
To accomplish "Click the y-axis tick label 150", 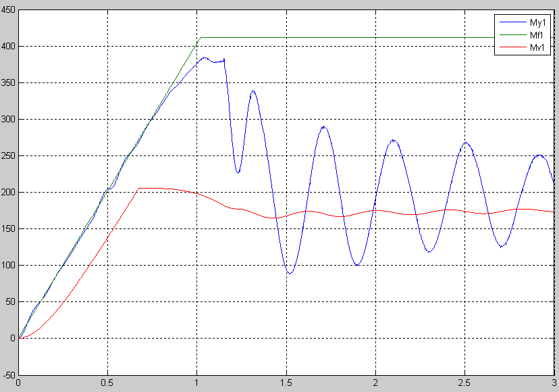I will coord(8,229).
